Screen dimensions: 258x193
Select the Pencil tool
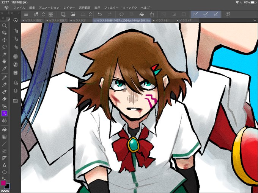click(4, 84)
